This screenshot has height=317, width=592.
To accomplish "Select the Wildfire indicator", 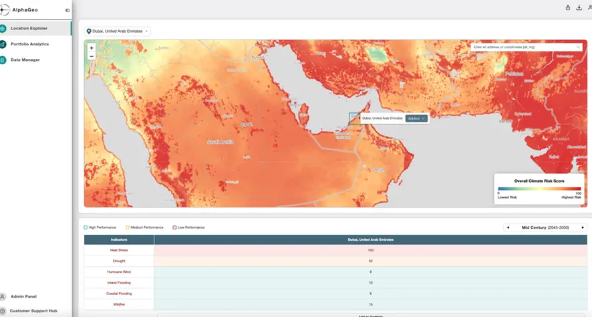I will [x=119, y=304].
